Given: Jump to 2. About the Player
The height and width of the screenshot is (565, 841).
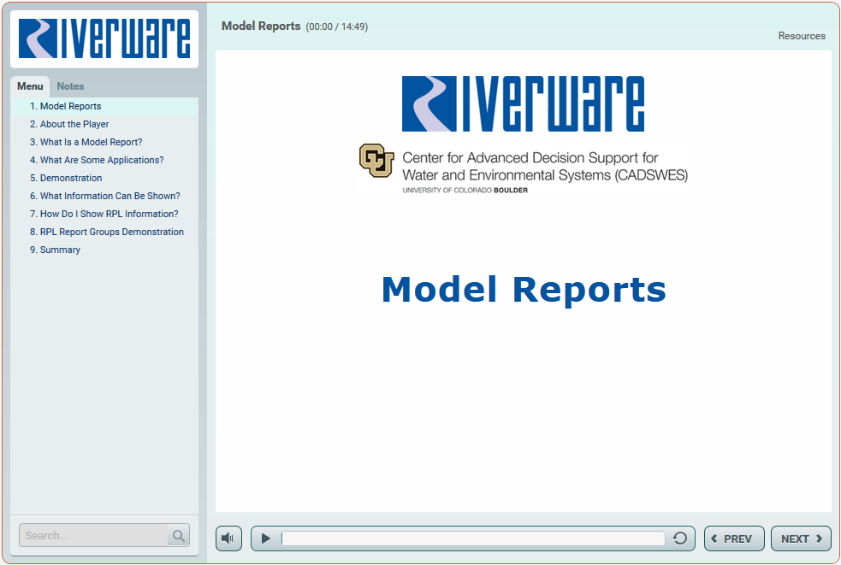Looking at the screenshot, I should click(x=104, y=124).
